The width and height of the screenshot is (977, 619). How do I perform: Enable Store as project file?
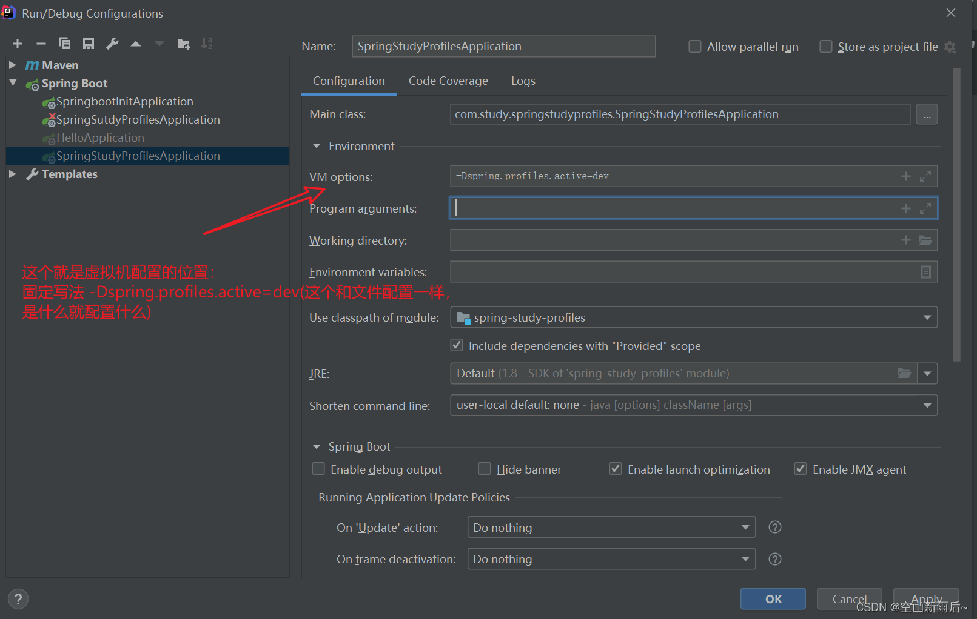point(826,47)
